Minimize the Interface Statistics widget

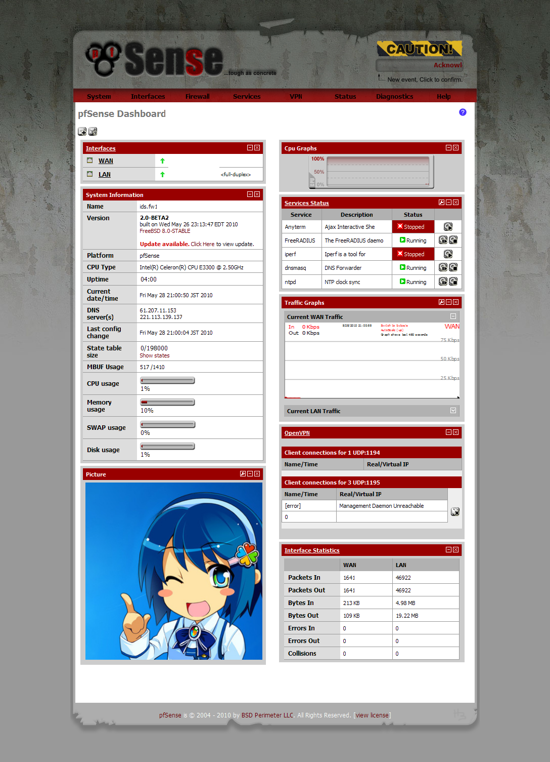pyautogui.click(x=448, y=550)
